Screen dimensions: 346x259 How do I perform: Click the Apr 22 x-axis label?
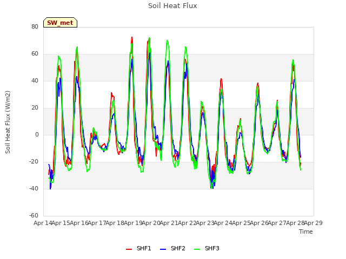(x=187, y=223)
